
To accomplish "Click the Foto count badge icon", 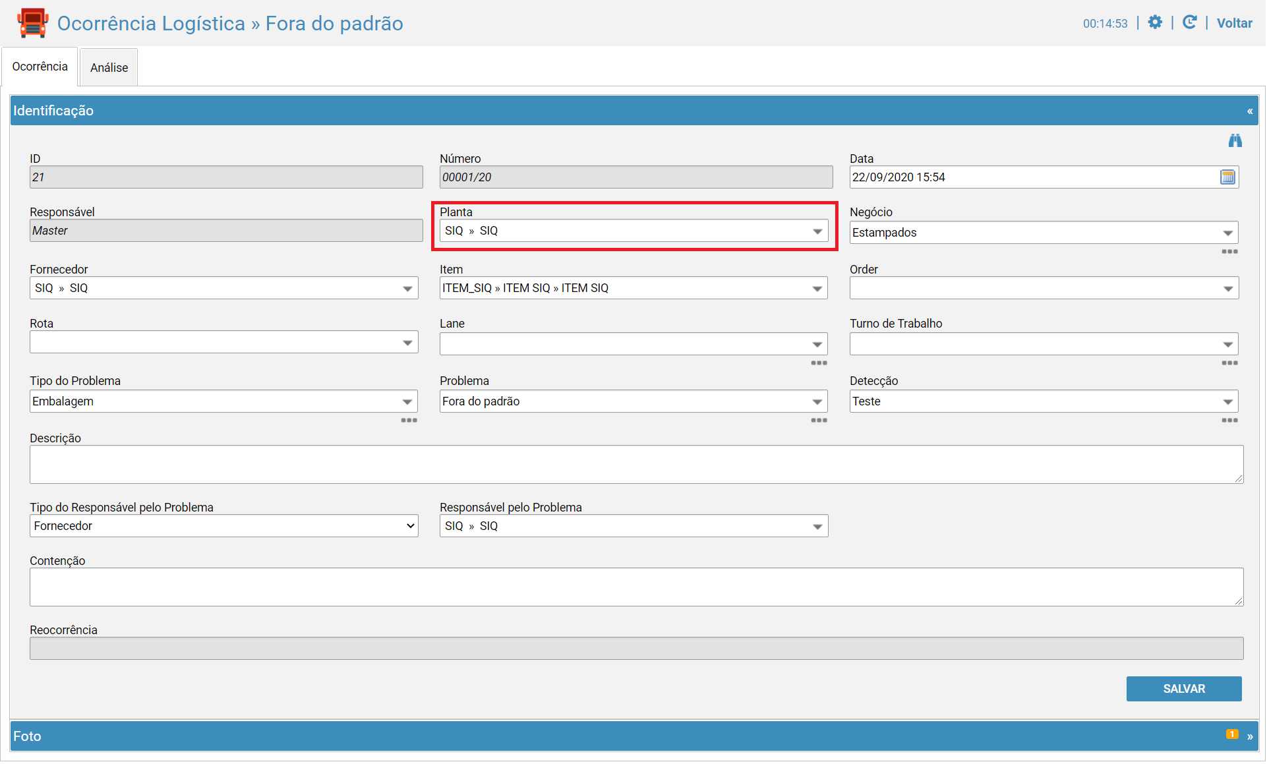I will 1231,734.
